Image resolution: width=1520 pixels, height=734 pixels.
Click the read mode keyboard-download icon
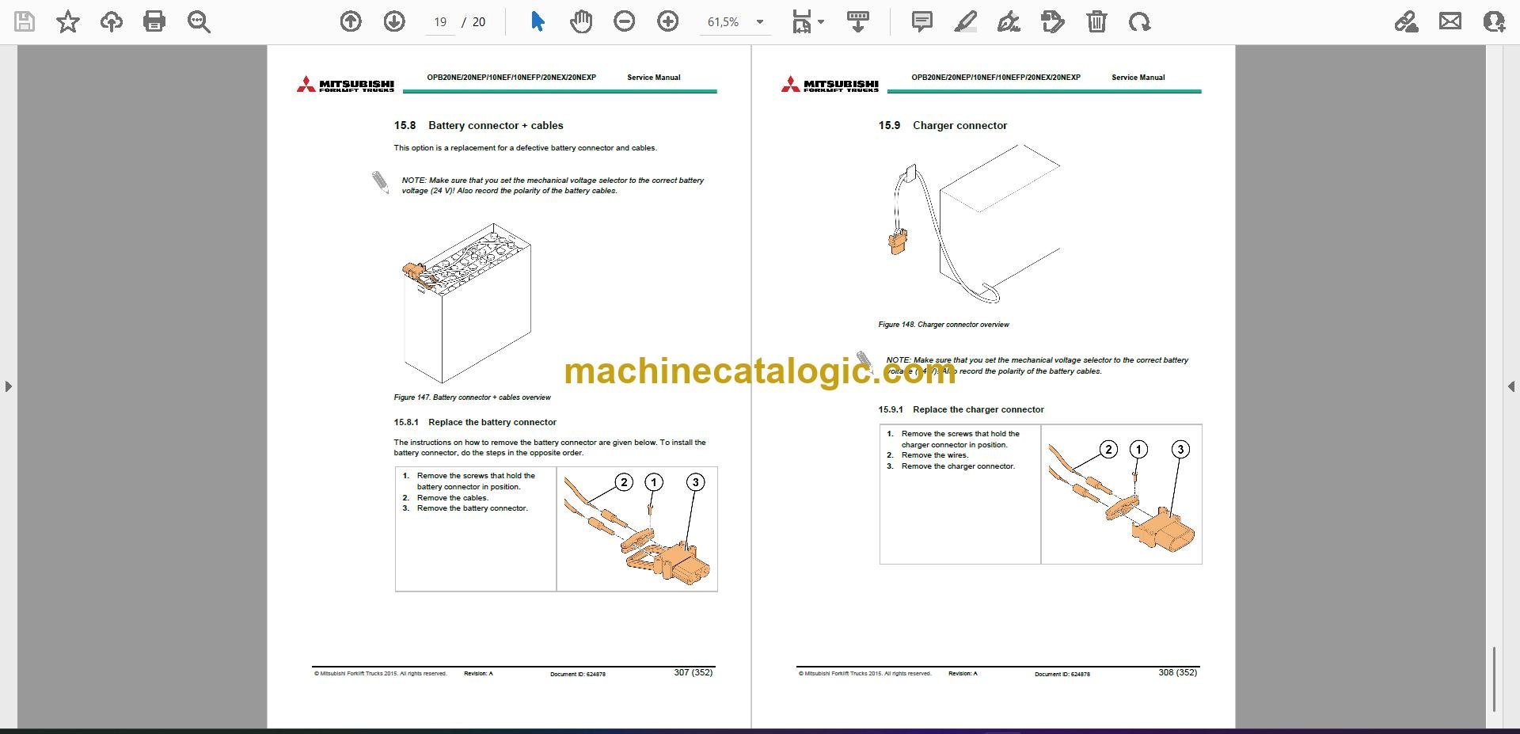click(x=858, y=21)
